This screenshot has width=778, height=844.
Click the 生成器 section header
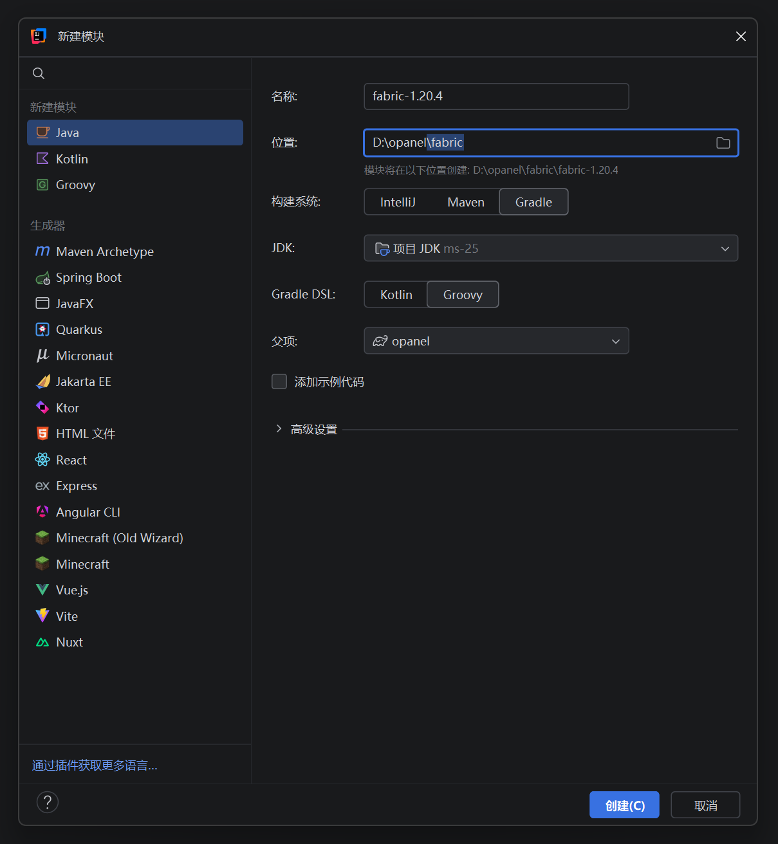pyautogui.click(x=48, y=225)
